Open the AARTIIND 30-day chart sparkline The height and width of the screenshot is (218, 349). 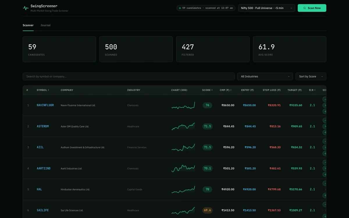[x=183, y=168]
